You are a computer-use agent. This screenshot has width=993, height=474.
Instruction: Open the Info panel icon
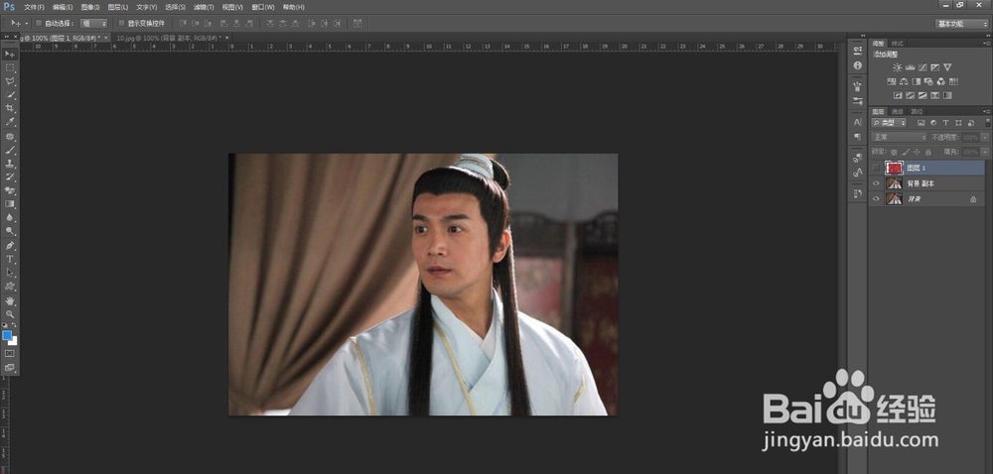point(858,65)
